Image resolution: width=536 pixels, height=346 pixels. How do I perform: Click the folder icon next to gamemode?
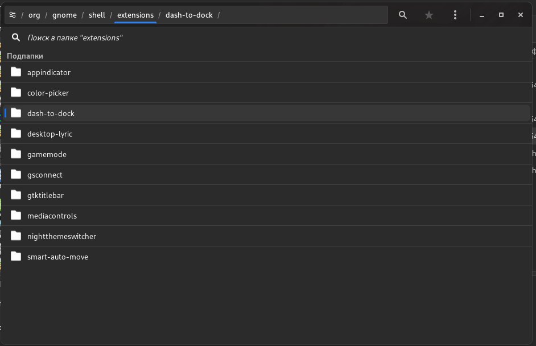coord(16,154)
